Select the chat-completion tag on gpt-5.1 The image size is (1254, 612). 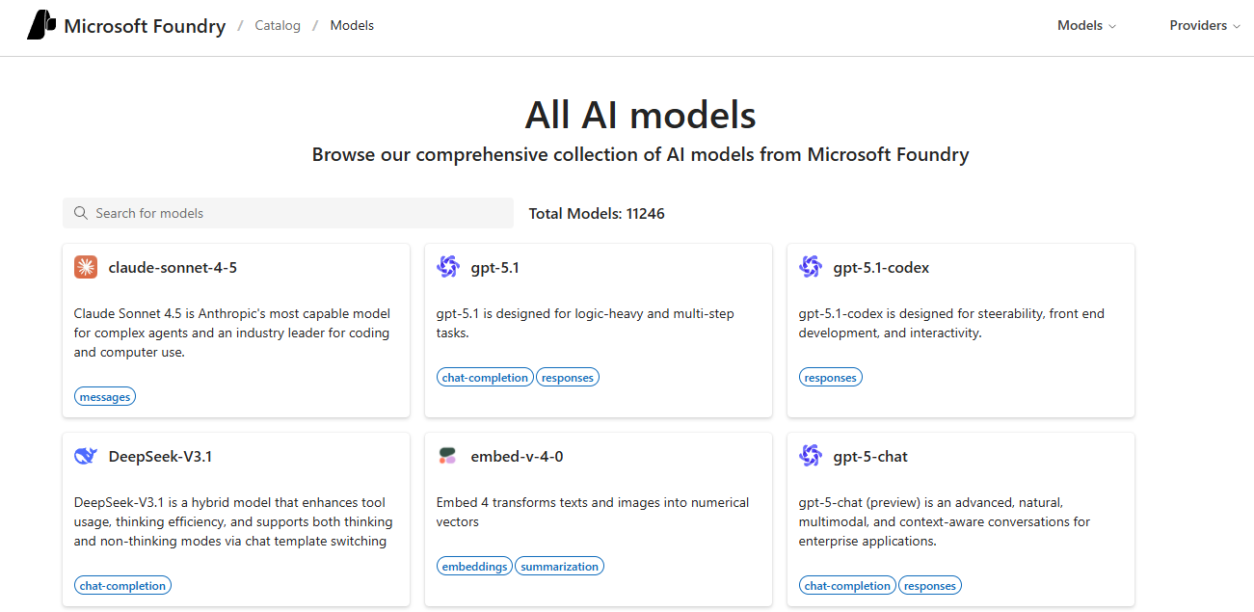[485, 378]
